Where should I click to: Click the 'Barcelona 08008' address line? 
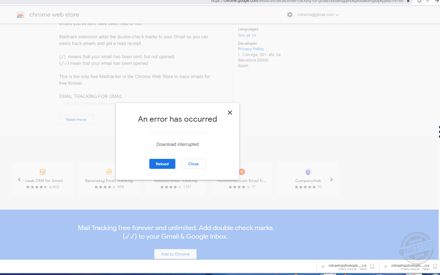[253, 60]
